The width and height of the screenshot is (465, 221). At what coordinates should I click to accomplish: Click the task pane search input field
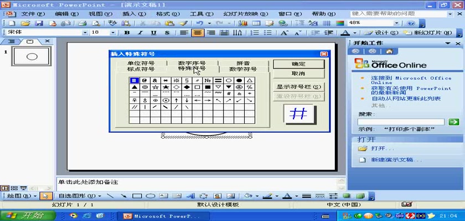401,122
